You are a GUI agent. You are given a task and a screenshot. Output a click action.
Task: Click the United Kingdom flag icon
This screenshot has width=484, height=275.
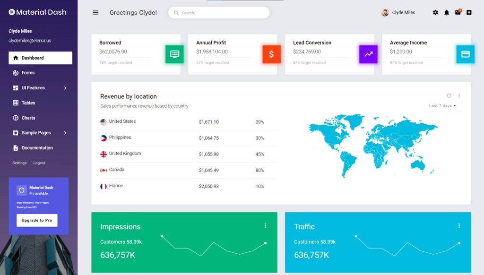pos(104,154)
